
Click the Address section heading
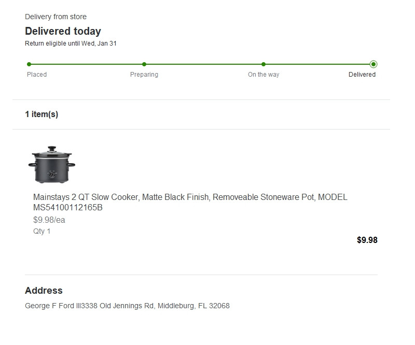click(x=44, y=291)
